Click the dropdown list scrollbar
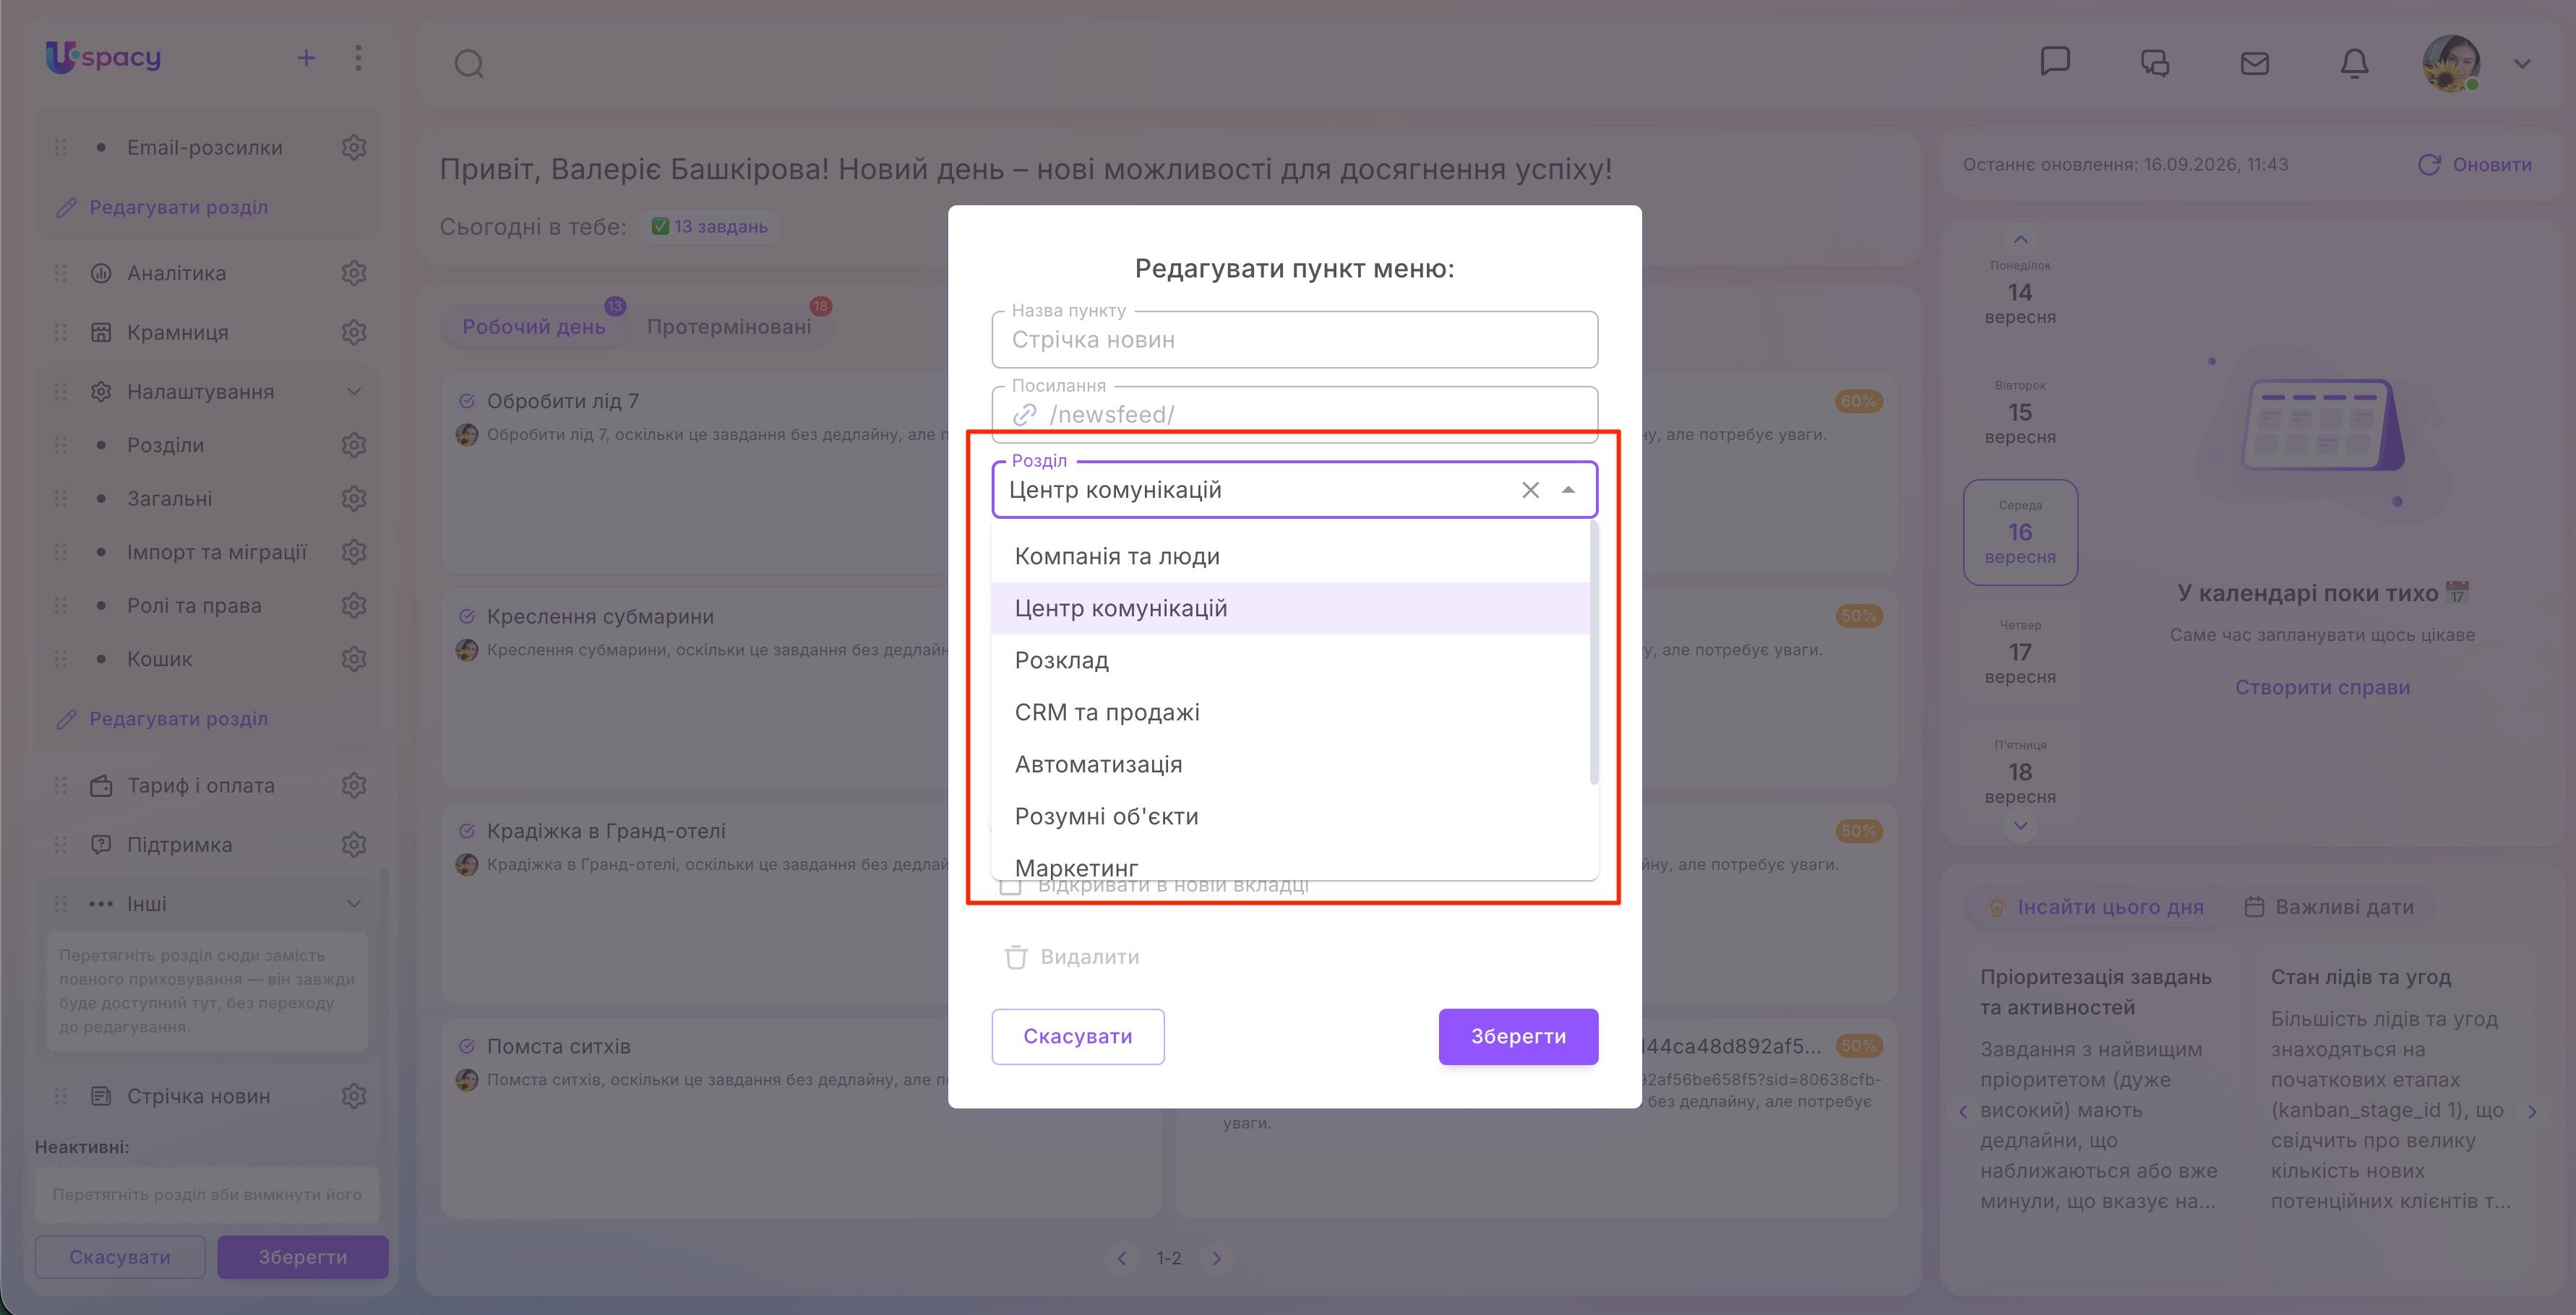This screenshot has width=2576, height=1315. pos(1594,652)
